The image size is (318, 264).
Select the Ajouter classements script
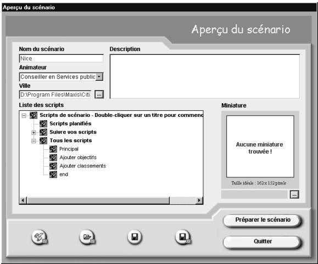[x=82, y=166]
